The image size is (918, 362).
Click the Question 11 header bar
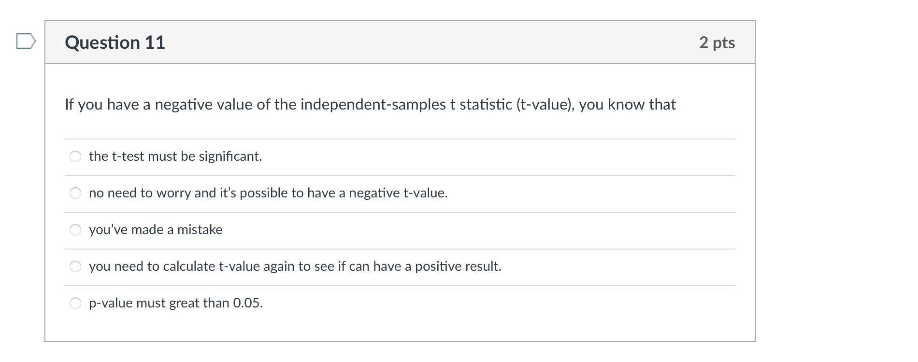[x=400, y=42]
